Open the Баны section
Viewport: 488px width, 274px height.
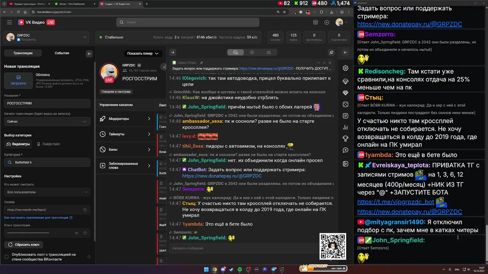point(125,150)
